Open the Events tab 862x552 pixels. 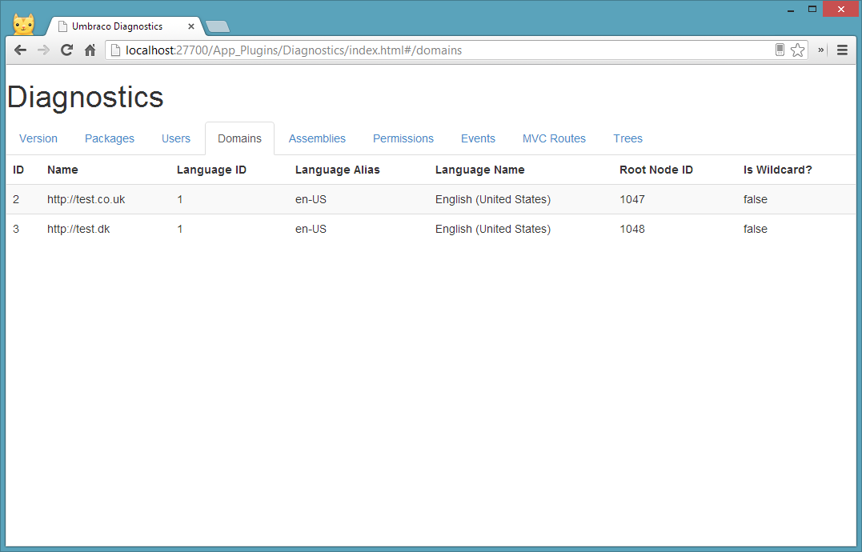[479, 138]
